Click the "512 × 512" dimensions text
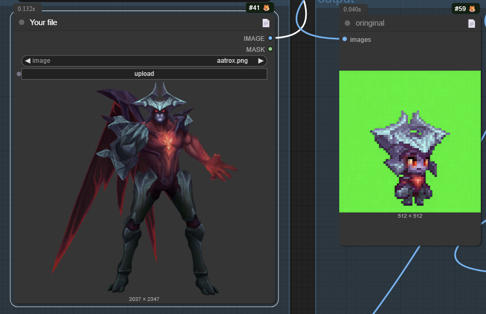The image size is (486, 314). point(410,216)
